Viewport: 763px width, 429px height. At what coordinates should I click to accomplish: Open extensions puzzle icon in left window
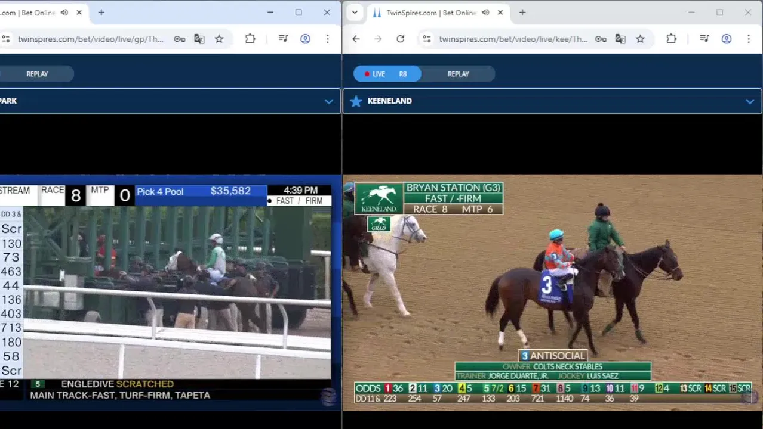pyautogui.click(x=250, y=39)
